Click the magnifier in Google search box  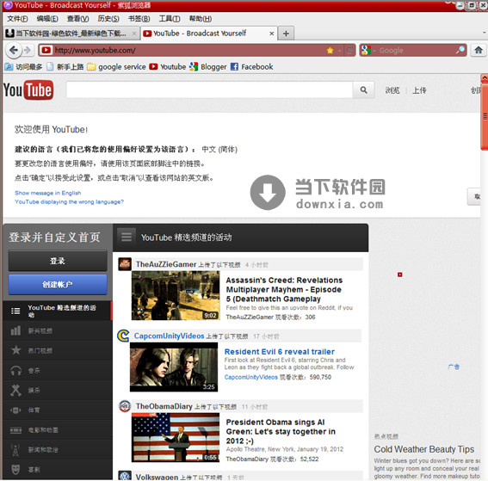[x=460, y=50]
